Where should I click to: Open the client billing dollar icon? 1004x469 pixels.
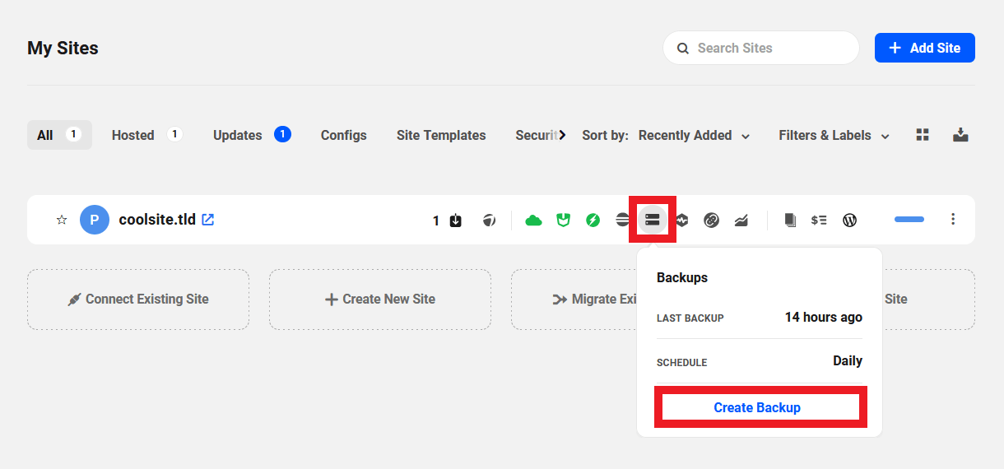tap(819, 220)
